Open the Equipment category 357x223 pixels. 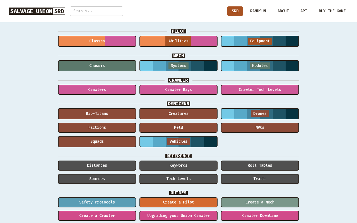[260, 41]
